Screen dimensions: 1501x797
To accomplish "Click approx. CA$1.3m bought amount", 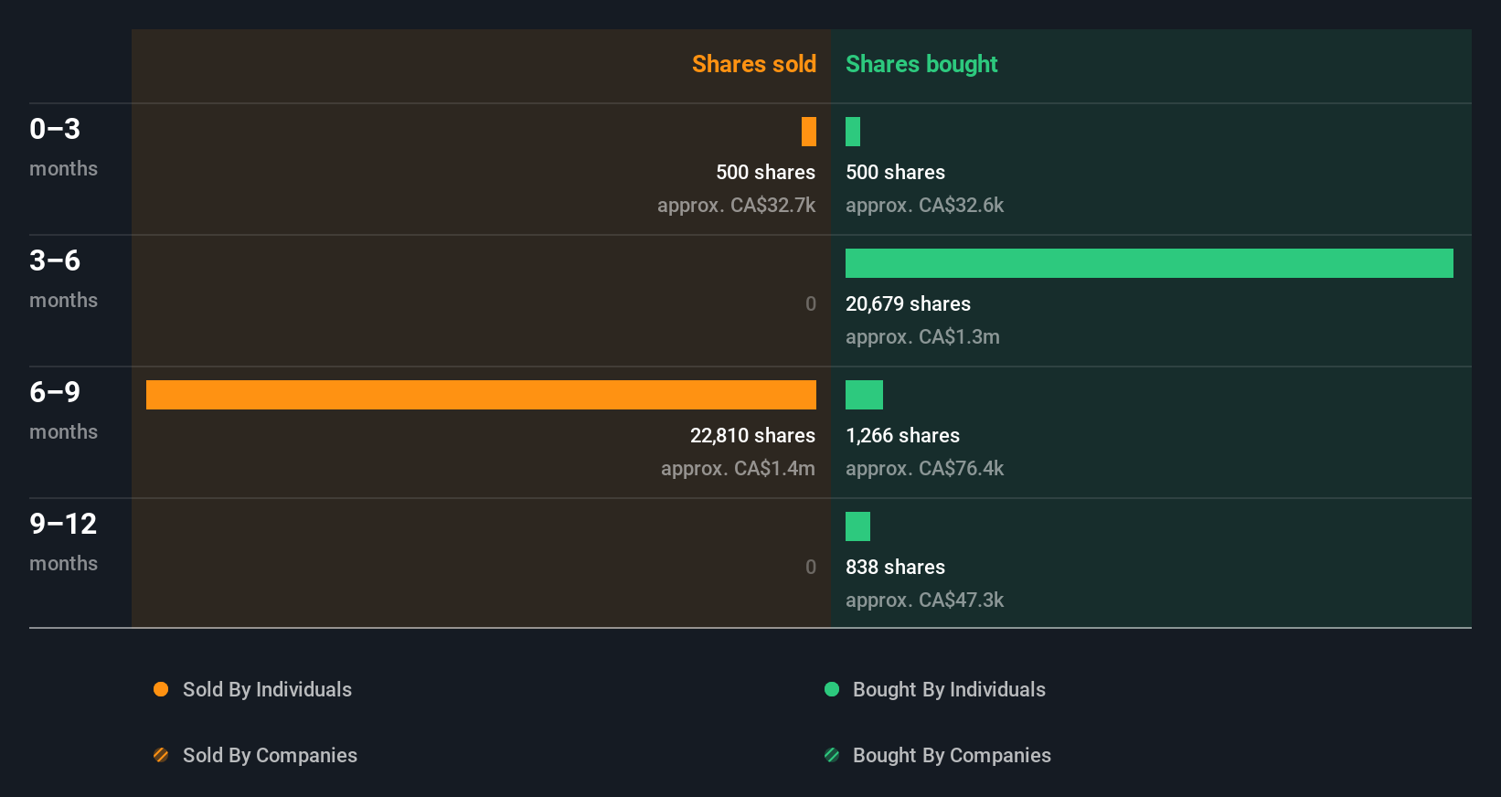I will pyautogui.click(x=922, y=336).
